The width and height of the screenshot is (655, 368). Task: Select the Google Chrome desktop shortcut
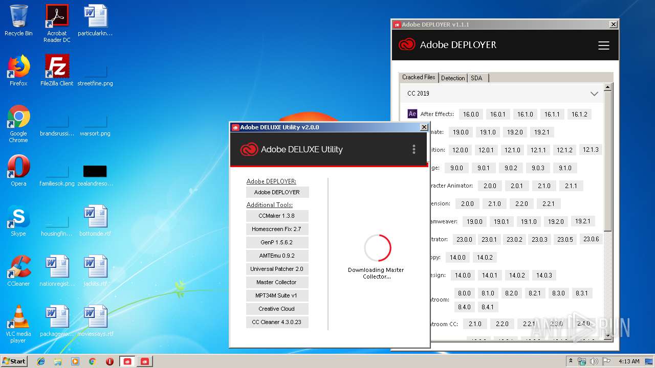[x=18, y=124]
